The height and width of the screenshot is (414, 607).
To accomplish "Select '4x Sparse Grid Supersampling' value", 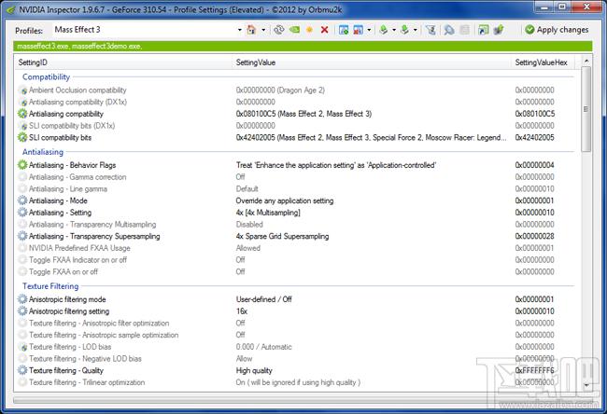I will tap(282, 236).
